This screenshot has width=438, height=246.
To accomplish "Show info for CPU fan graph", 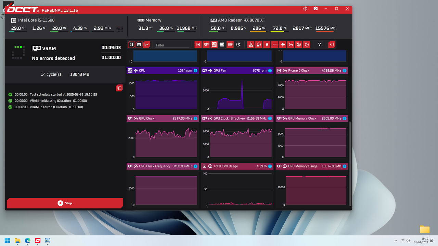I will pos(195,71).
